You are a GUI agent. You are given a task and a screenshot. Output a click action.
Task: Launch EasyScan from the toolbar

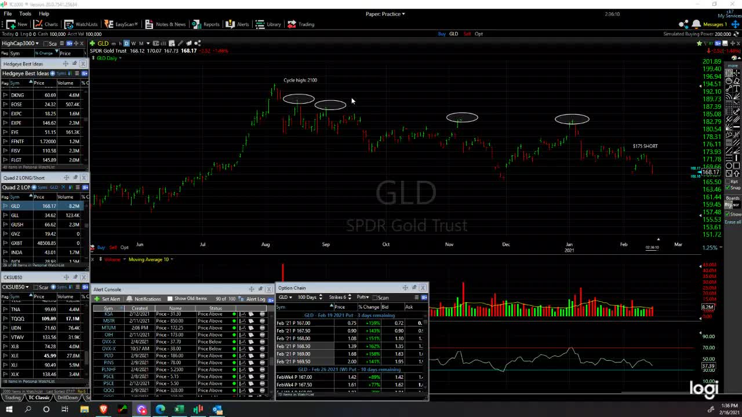tap(121, 24)
